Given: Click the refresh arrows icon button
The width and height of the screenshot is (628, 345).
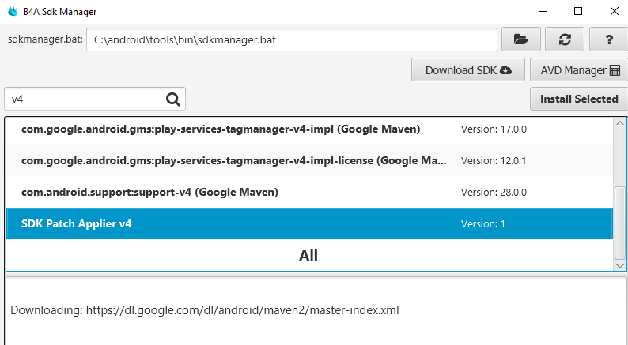Looking at the screenshot, I should point(565,39).
